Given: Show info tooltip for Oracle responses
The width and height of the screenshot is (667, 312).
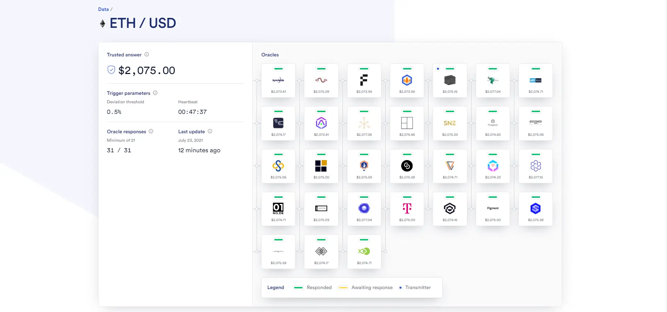Looking at the screenshot, I should (x=151, y=131).
